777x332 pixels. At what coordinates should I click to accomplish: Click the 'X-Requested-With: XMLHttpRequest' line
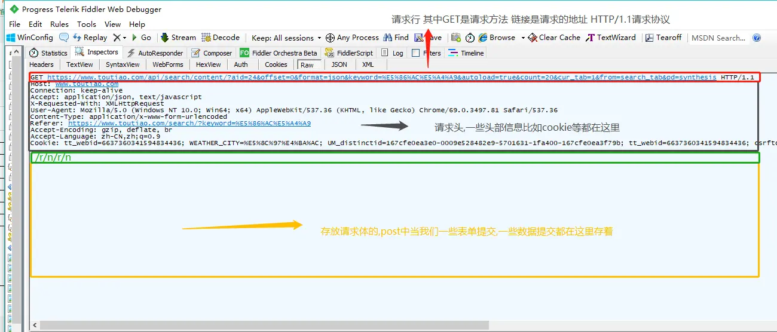coord(97,104)
